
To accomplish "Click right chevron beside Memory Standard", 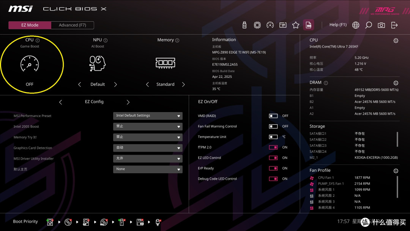I will pos(183,84).
